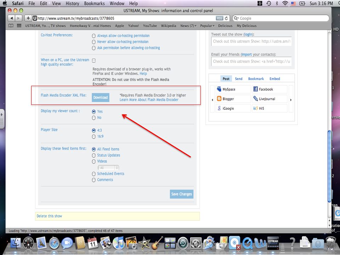Select Yes for display viewer count
The height and width of the screenshot is (255, 340).
93,112
